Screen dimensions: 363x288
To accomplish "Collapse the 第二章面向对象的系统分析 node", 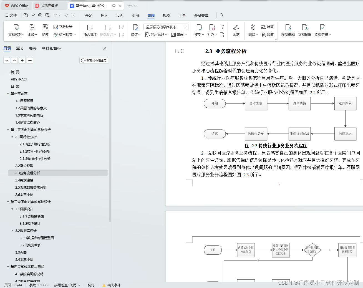I will coord(8,130).
